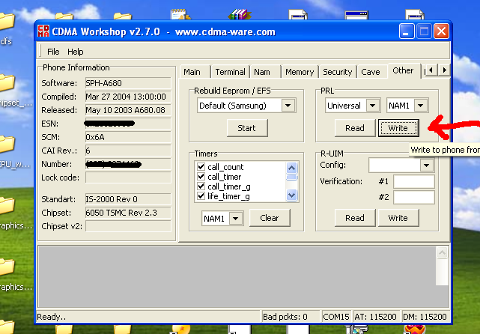The image size is (480, 334).
Task: Click the Timers list scrollbar thumb
Action: 291,177
